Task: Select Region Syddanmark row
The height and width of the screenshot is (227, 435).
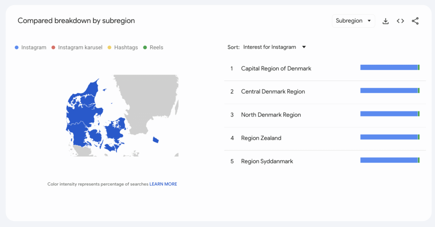Action: click(325, 161)
